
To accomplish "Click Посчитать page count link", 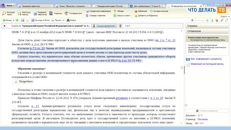I will coord(202,119).
